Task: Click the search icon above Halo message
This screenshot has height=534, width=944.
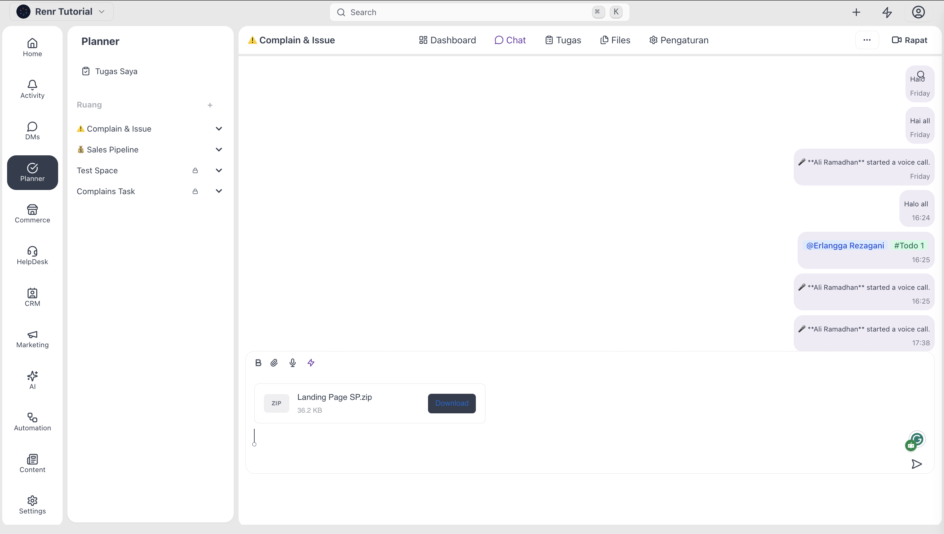Action: [x=921, y=74]
